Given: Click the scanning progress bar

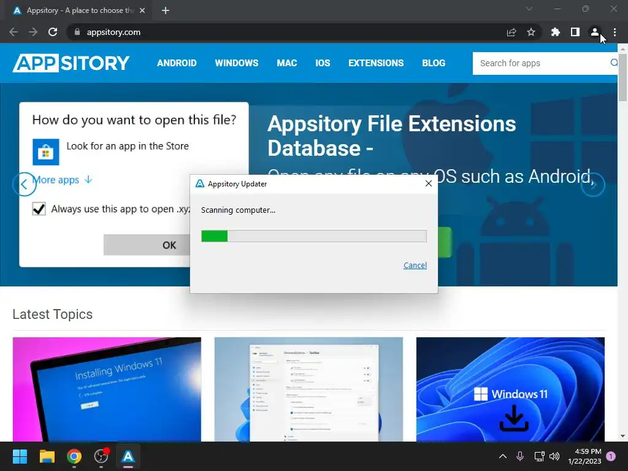Looking at the screenshot, I should tap(314, 236).
